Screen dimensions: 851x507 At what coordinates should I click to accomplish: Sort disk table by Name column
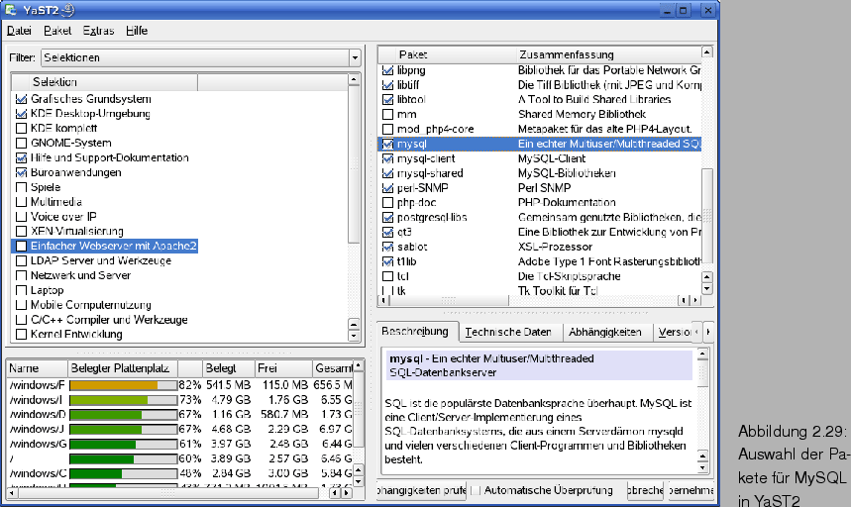point(37,368)
